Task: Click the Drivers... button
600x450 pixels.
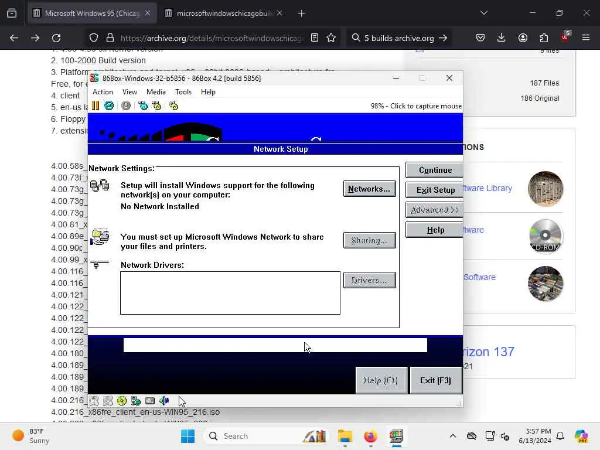Action: (x=369, y=280)
